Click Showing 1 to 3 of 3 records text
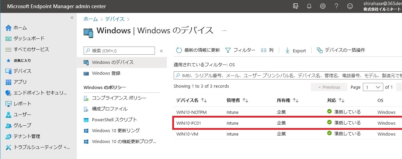Image resolution: width=402 pixels, height=159 pixels. tap(201, 86)
